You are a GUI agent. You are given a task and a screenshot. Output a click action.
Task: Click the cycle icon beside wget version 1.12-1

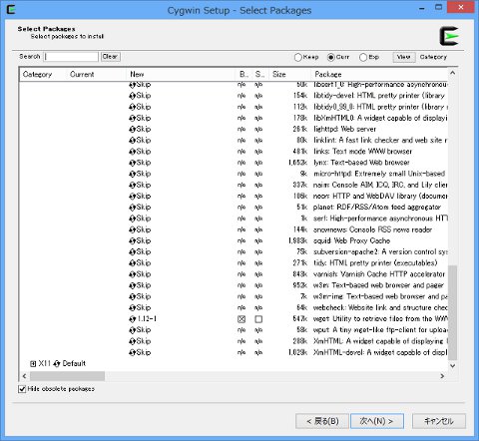[x=133, y=319]
